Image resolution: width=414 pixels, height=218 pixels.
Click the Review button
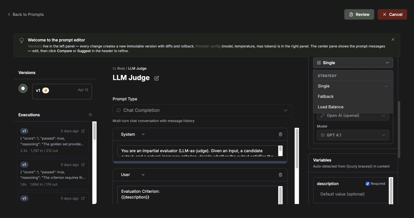point(359,15)
